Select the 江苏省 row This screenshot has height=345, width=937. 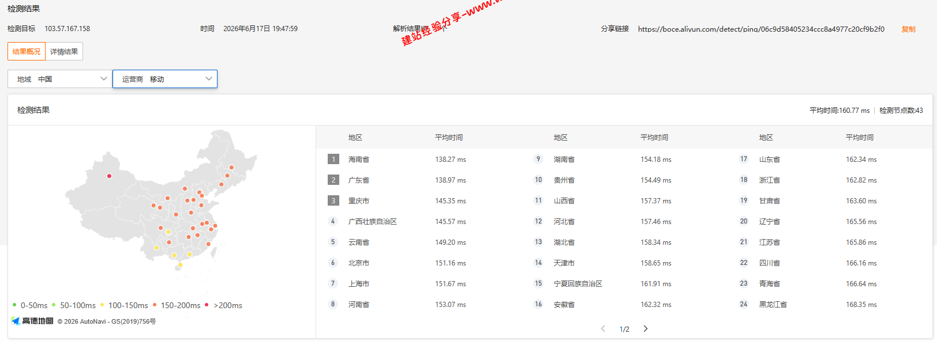click(x=830, y=242)
